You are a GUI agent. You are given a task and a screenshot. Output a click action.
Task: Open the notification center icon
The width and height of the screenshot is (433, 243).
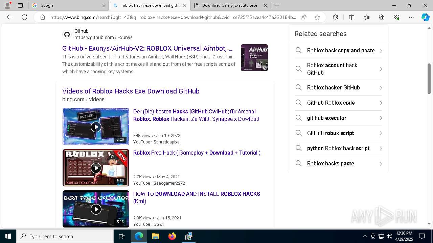(422, 236)
